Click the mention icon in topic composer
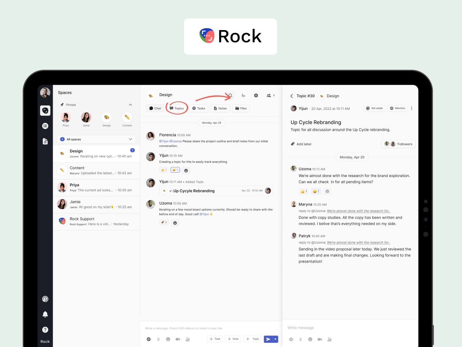This screenshot has height=347, width=462. click(x=291, y=339)
